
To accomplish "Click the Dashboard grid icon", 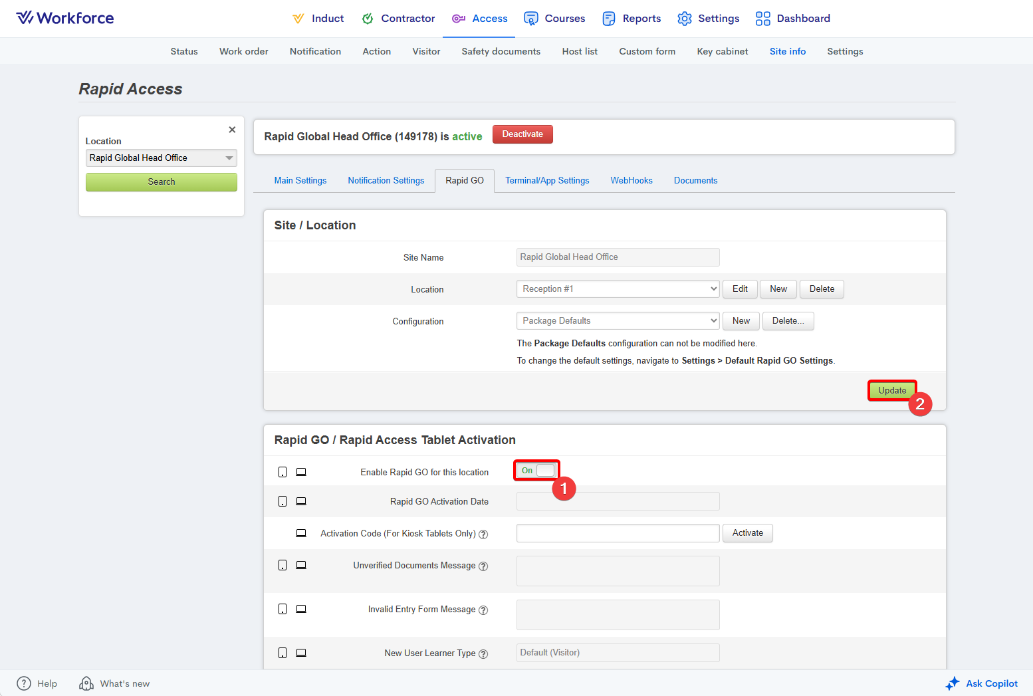I will 763,19.
